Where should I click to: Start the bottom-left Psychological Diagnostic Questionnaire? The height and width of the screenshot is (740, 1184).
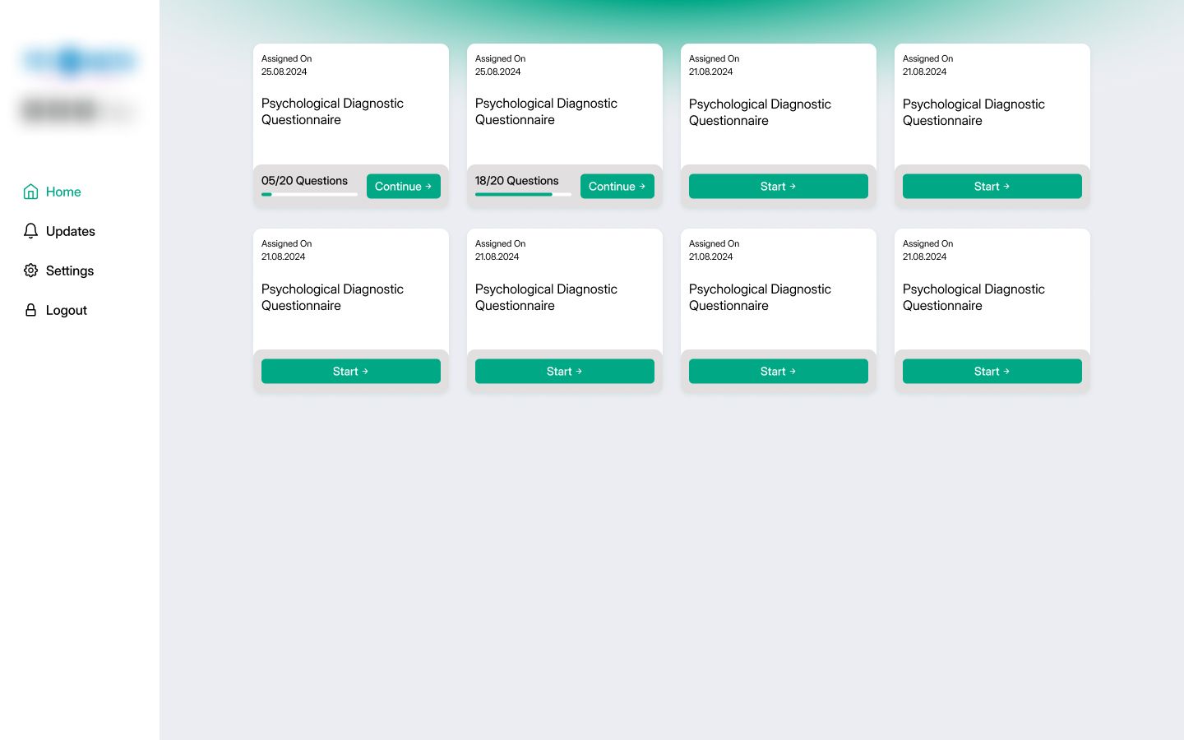(350, 371)
